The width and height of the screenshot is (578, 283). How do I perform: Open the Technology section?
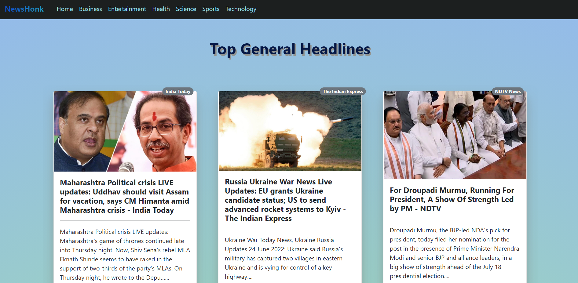click(x=241, y=9)
